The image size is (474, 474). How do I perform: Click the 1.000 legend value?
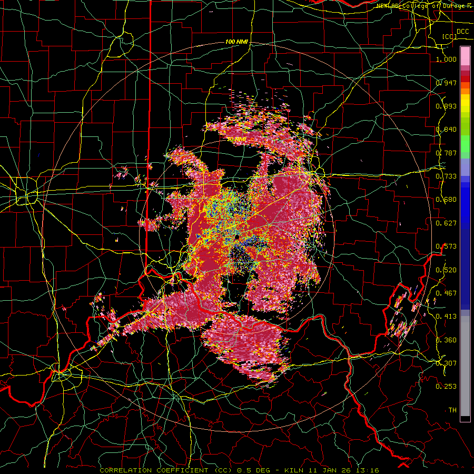tap(446, 59)
